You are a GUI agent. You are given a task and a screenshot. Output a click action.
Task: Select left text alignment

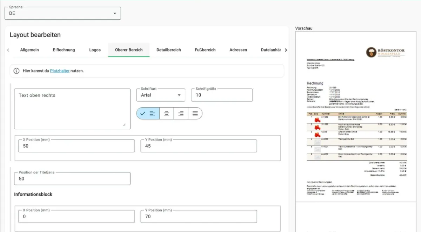click(x=148, y=113)
